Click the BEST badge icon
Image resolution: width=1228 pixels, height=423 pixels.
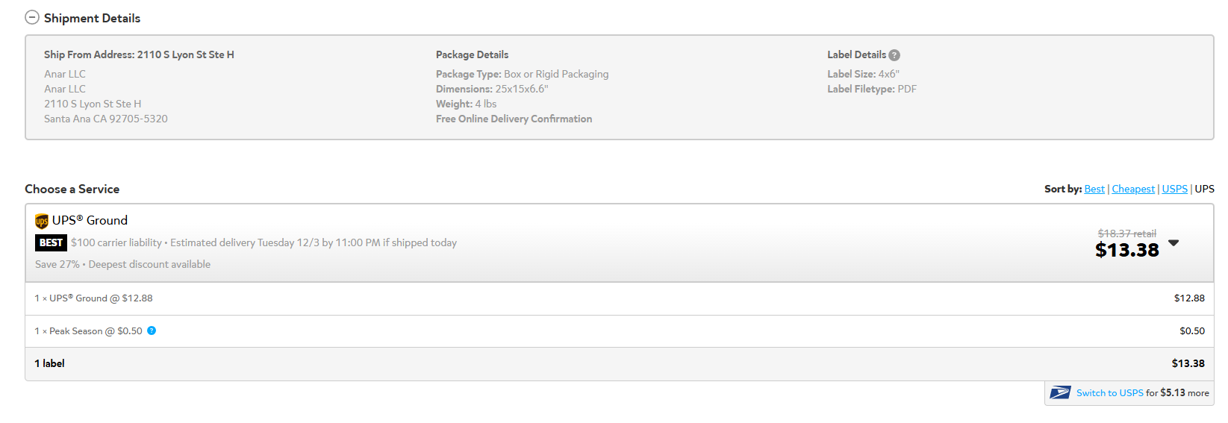(x=51, y=242)
